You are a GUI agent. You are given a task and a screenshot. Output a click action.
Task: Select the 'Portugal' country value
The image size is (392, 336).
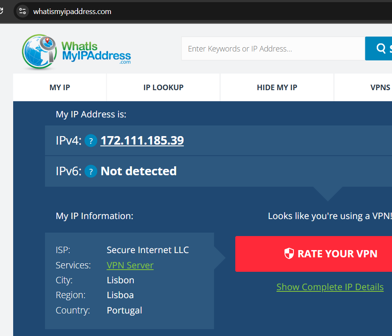(124, 310)
